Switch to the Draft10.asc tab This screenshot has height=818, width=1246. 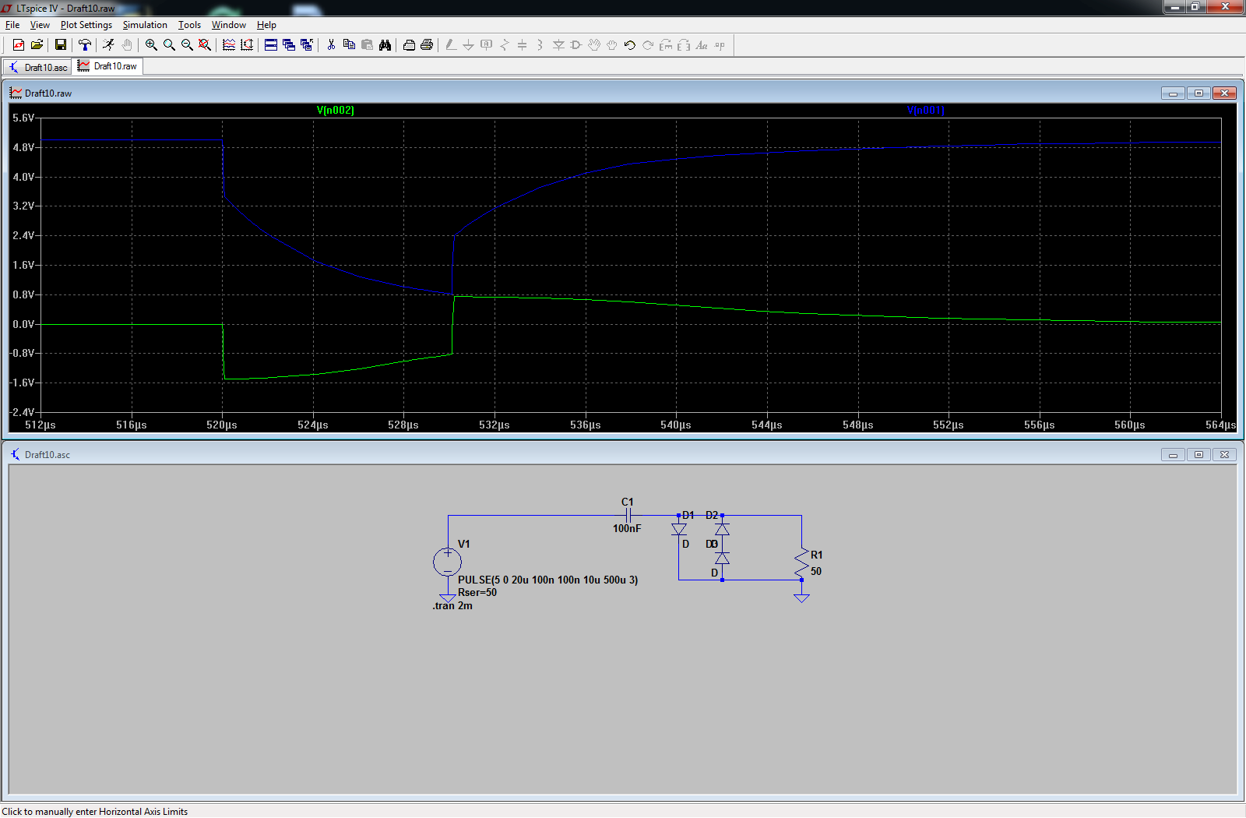(37, 67)
